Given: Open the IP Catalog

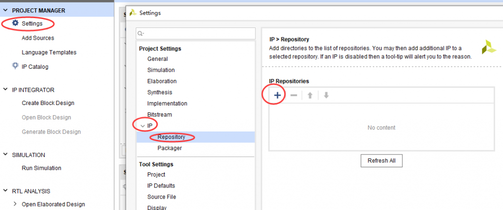Looking at the screenshot, I should [35, 67].
